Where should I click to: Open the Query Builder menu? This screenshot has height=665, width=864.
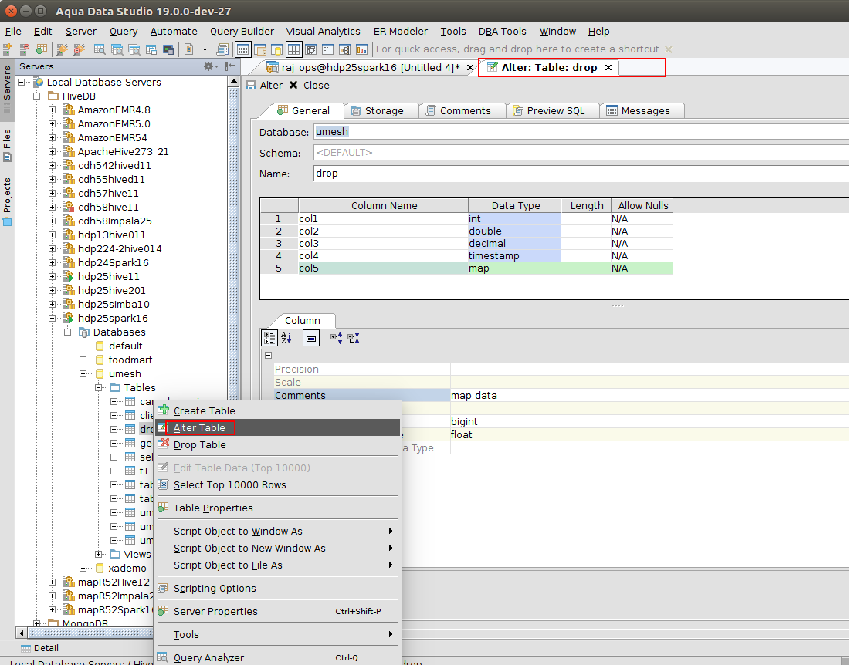242,32
